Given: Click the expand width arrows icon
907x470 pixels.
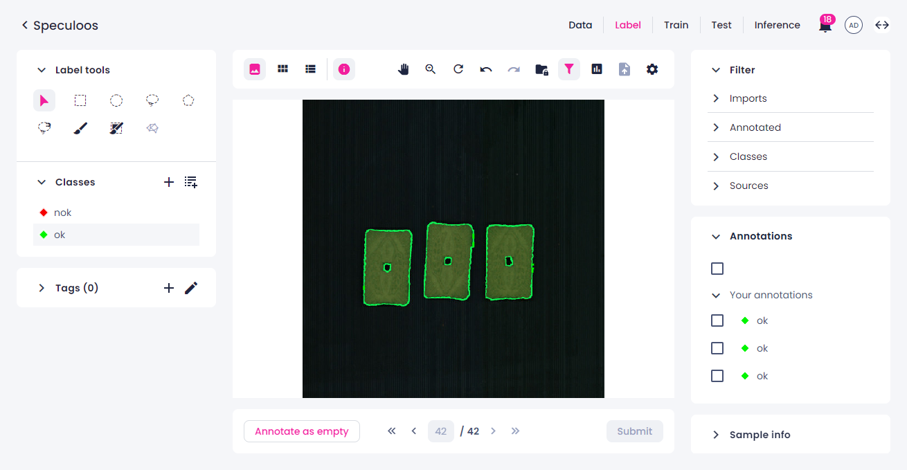Looking at the screenshot, I should (882, 25).
